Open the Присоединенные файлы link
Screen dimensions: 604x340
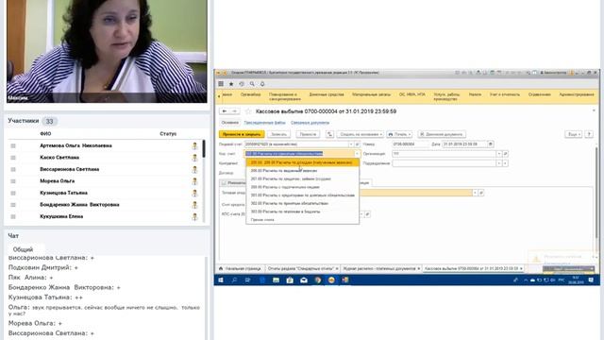[x=264, y=123]
